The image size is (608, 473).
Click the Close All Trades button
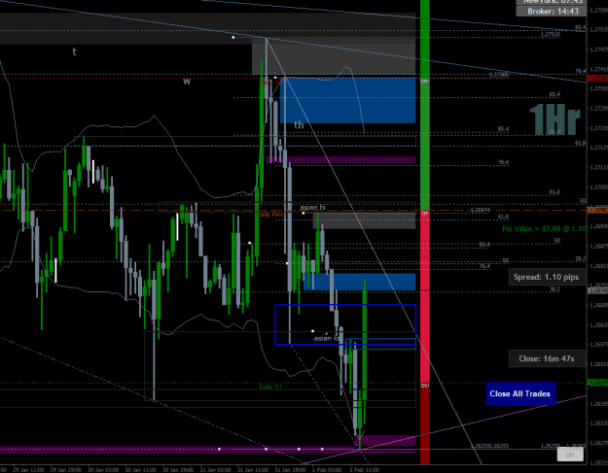(520, 393)
